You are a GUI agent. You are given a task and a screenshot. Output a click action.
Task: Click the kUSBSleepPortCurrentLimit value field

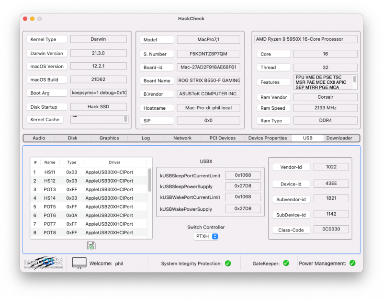click(x=243, y=176)
